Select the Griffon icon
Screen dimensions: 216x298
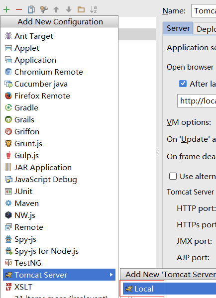[8, 131]
